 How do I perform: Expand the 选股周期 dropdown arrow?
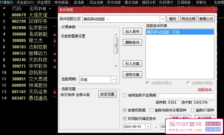[113, 79]
